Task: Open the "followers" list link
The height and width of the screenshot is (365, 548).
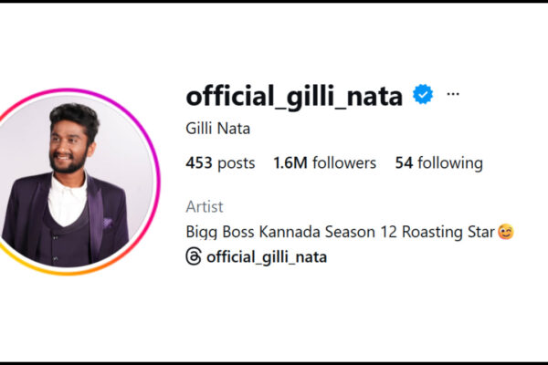Action: point(342,163)
